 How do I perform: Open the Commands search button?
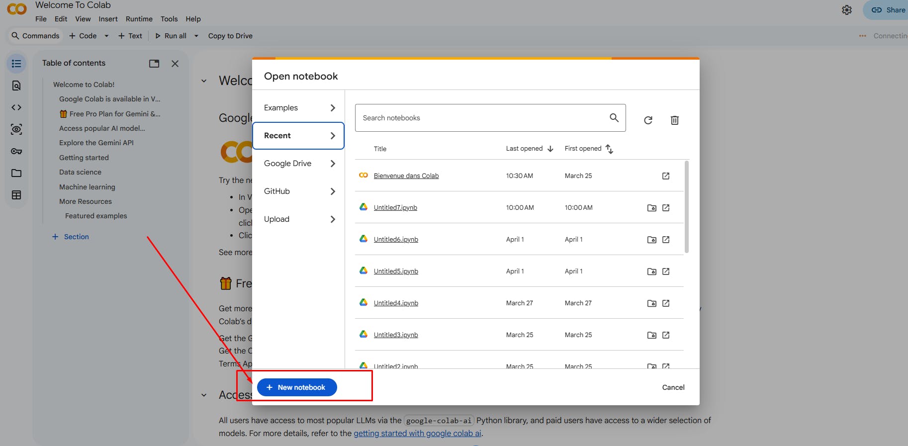tap(35, 36)
